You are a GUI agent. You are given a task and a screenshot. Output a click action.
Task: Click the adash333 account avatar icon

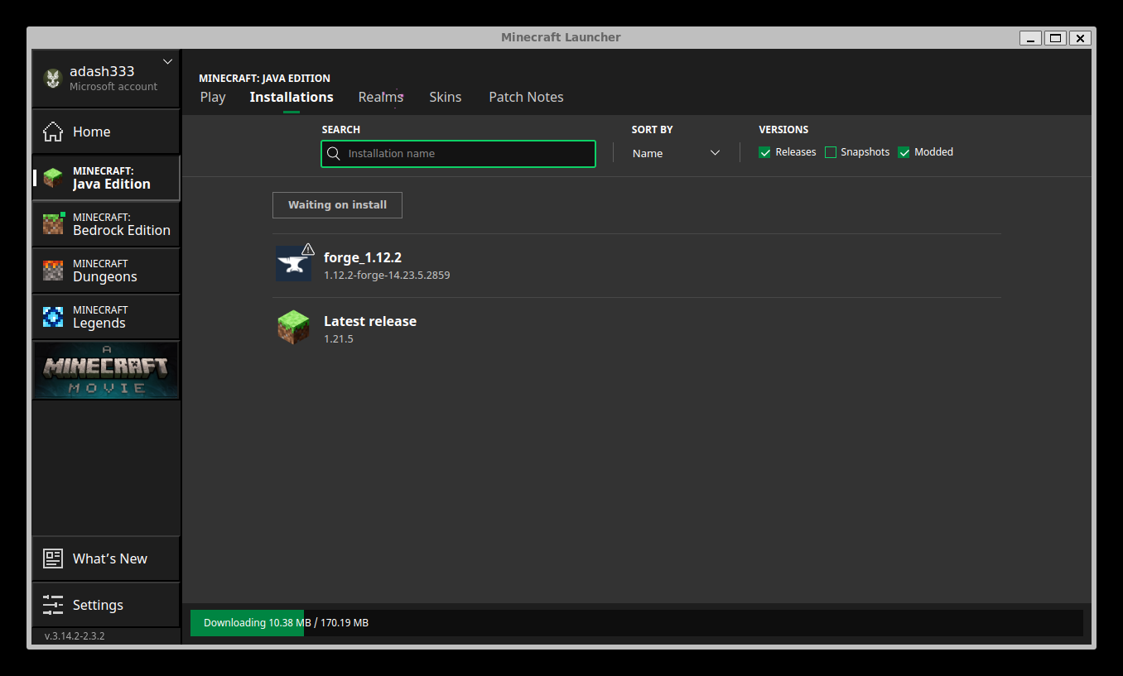pos(53,79)
